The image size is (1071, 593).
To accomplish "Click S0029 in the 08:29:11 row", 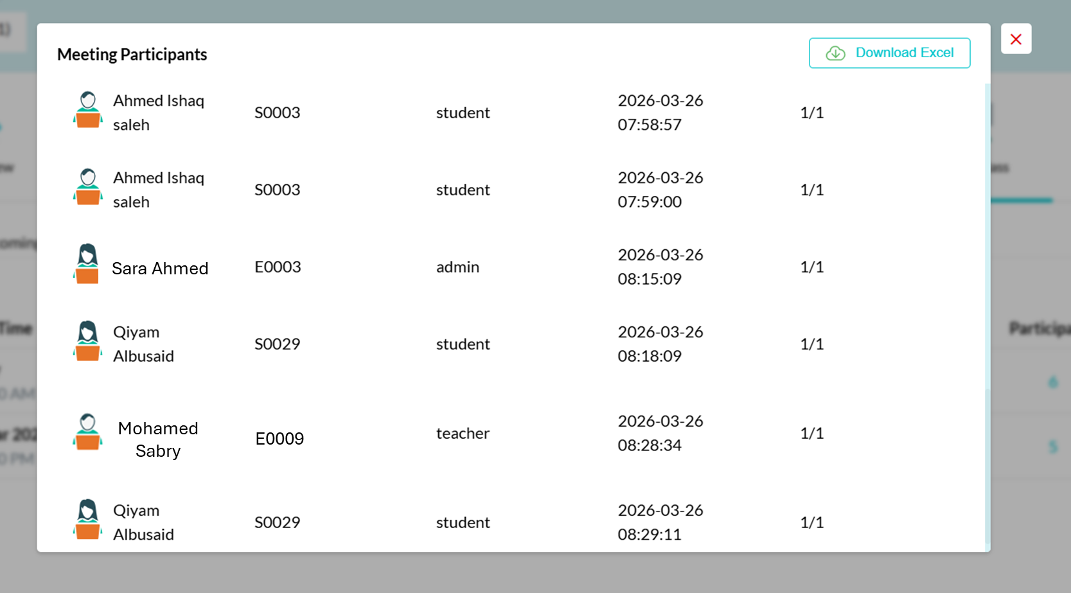I will tap(278, 522).
